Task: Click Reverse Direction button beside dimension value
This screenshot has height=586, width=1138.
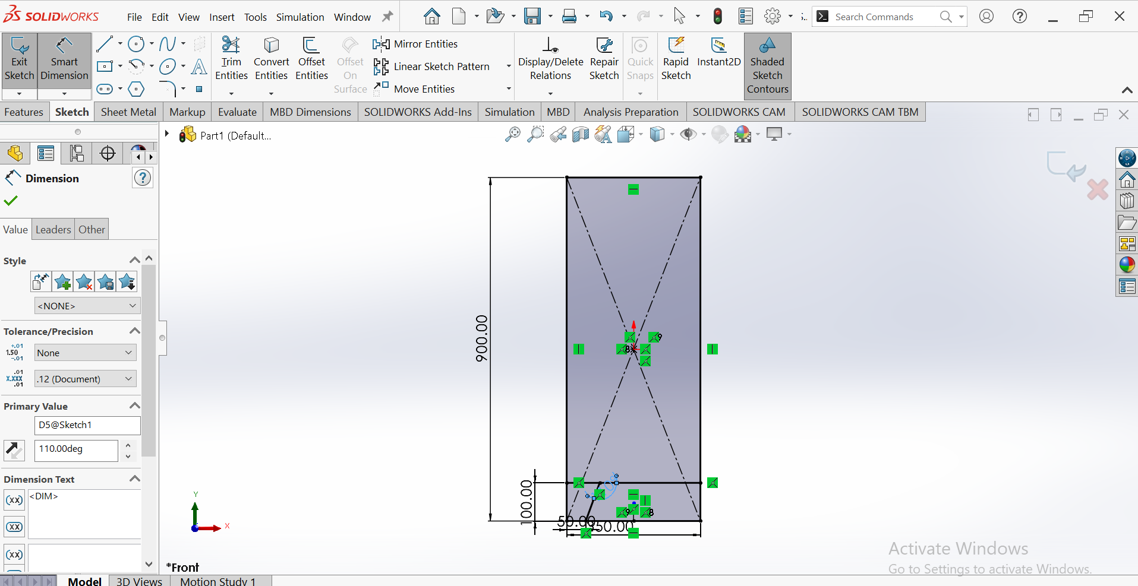Action: pos(14,450)
